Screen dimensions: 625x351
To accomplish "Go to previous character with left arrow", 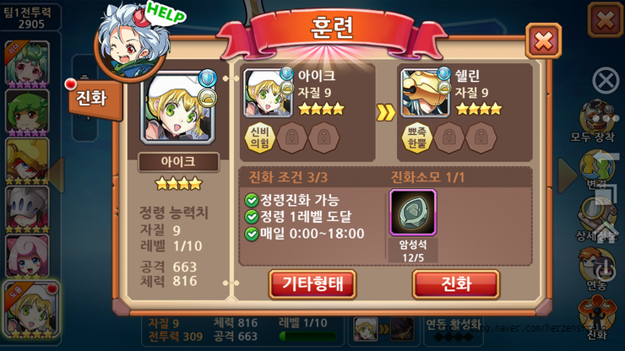I will pyautogui.click(x=57, y=175).
